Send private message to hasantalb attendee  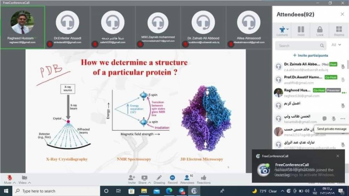tap(324, 119)
